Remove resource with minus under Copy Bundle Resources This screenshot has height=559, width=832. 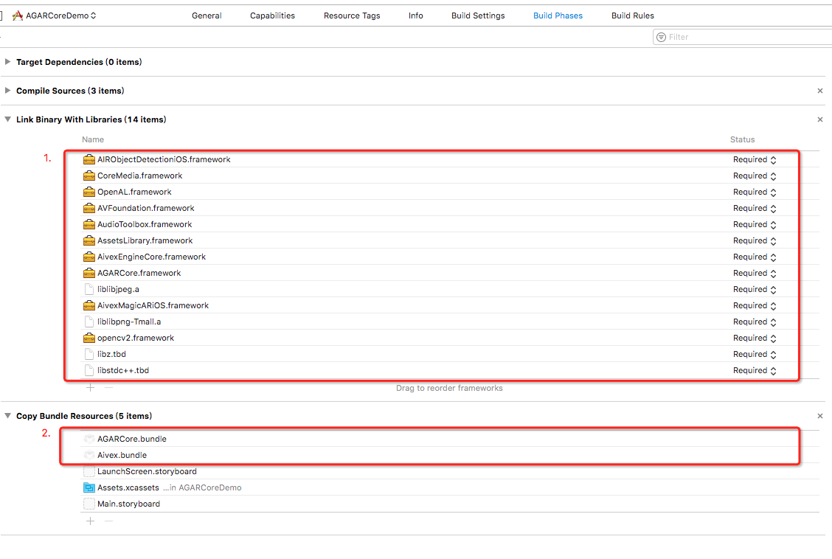tap(108, 521)
